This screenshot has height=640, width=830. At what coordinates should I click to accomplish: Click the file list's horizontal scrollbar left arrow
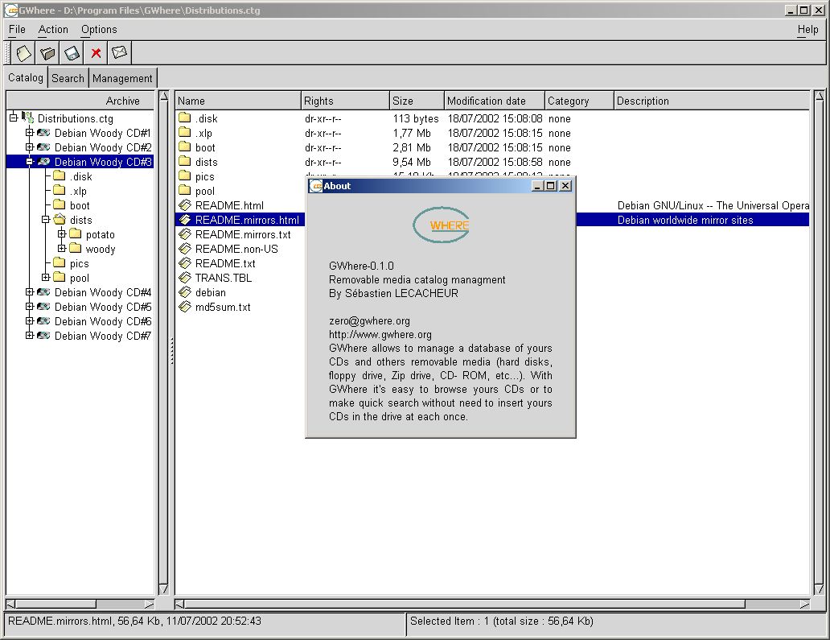coord(180,604)
